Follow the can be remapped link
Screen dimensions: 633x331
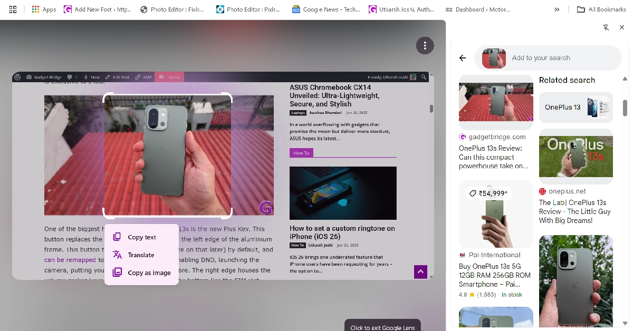click(x=70, y=260)
